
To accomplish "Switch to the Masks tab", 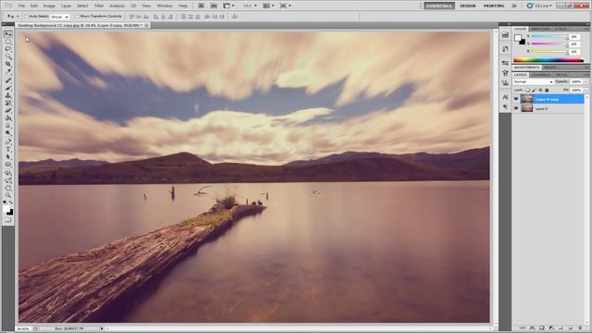I will [550, 68].
